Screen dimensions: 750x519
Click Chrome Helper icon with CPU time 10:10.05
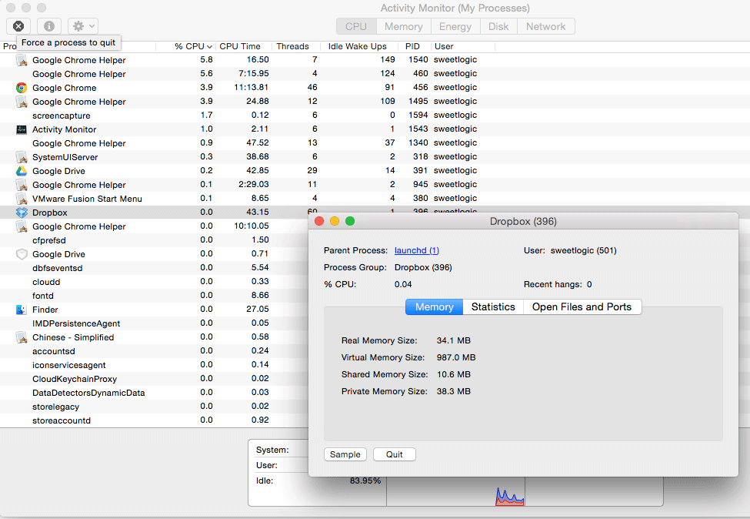click(21, 226)
